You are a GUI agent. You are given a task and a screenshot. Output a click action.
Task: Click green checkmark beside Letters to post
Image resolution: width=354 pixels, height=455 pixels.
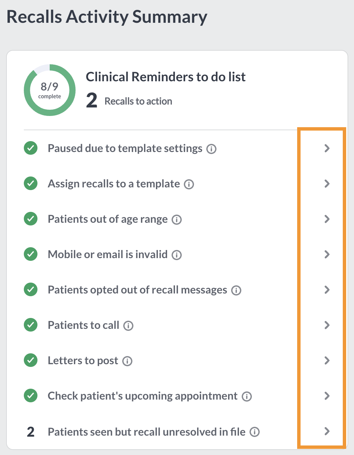(x=31, y=360)
